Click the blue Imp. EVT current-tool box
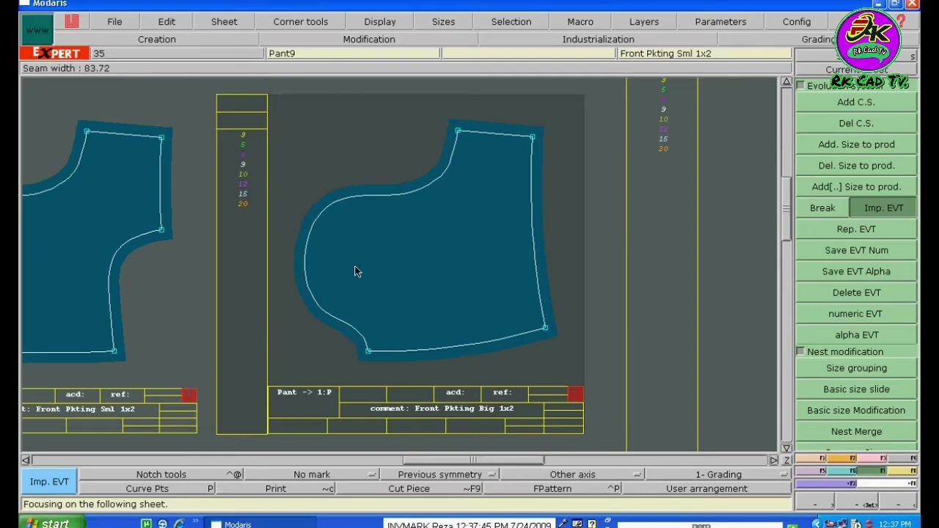 [49, 482]
